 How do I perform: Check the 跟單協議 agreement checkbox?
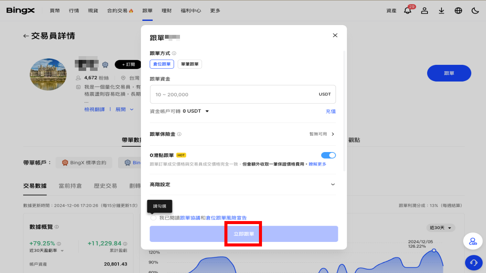click(153, 218)
